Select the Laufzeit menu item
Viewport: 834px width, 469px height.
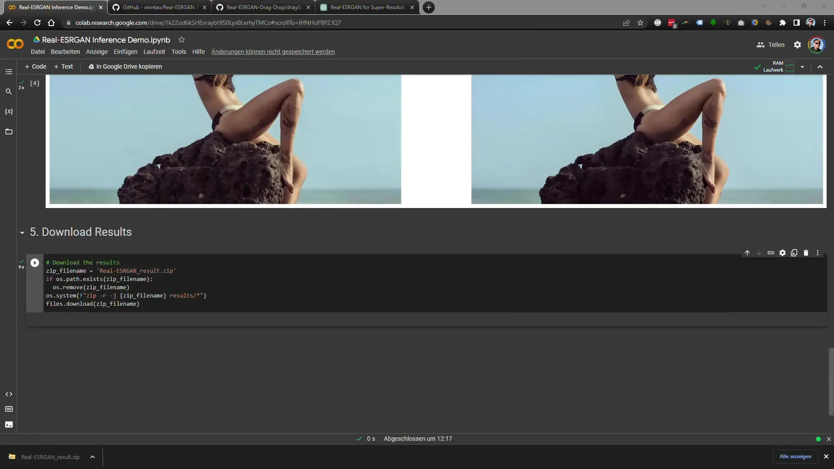click(x=154, y=52)
